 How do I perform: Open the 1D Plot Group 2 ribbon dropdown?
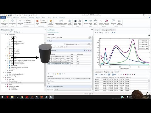(101, 22)
